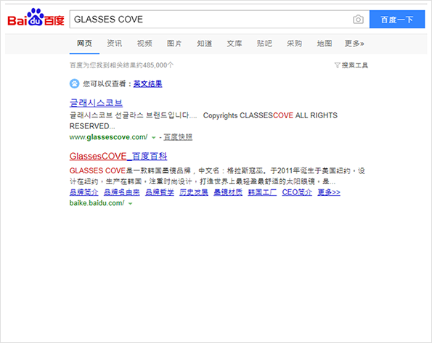The image size is (432, 343).
Task: Click the 百度一下 search button
Action: (397, 20)
